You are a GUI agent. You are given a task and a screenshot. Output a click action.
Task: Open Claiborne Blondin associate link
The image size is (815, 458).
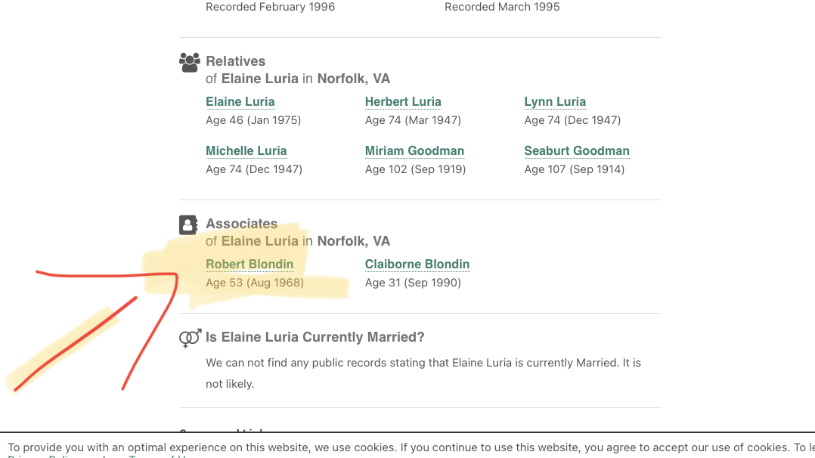[x=417, y=264]
